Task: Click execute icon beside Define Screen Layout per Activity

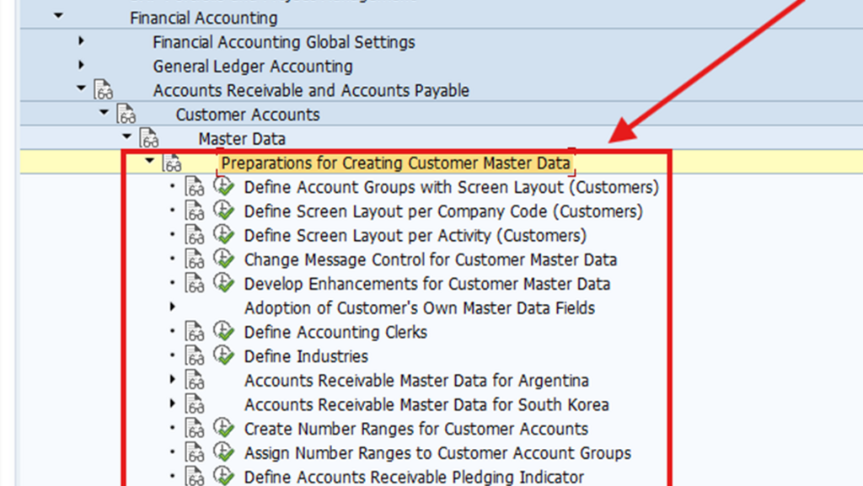Action: click(223, 235)
